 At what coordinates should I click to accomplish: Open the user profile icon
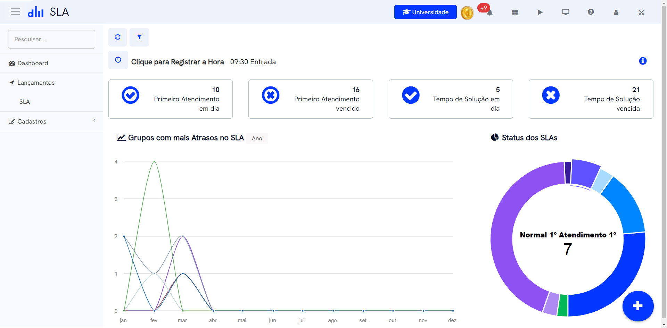coord(616,12)
